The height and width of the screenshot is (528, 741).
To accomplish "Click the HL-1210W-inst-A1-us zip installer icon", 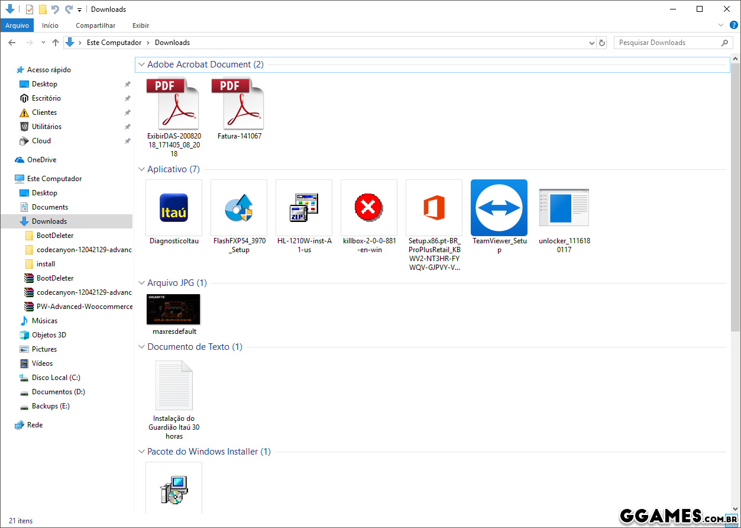I will click(304, 208).
